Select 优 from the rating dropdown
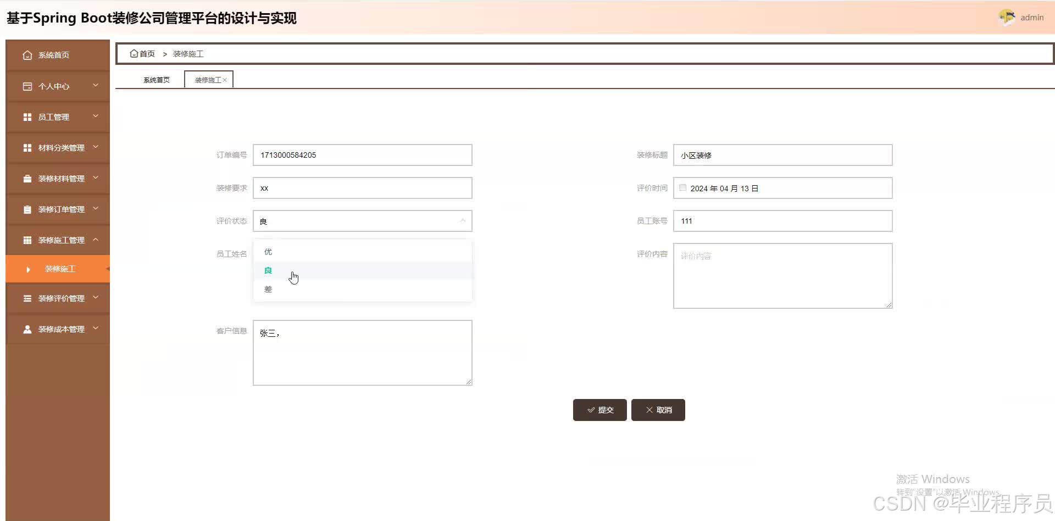 pyautogui.click(x=363, y=252)
